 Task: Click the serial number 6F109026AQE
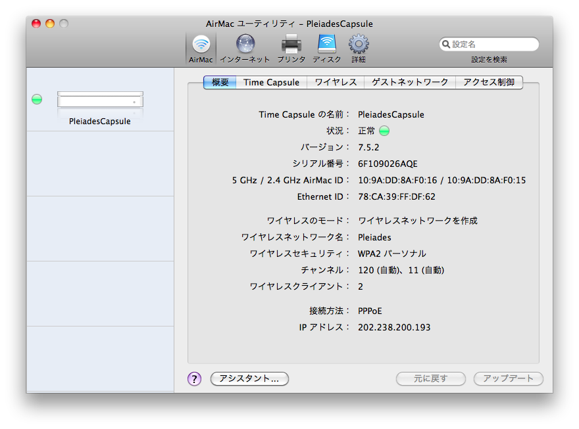[388, 164]
